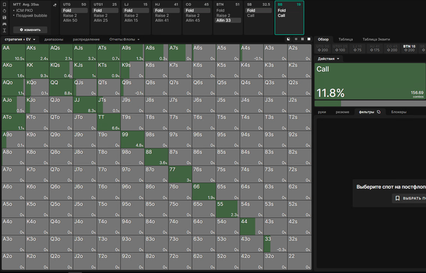Click the AA hand cell
This screenshot has width=426, height=273.
tap(13, 53)
